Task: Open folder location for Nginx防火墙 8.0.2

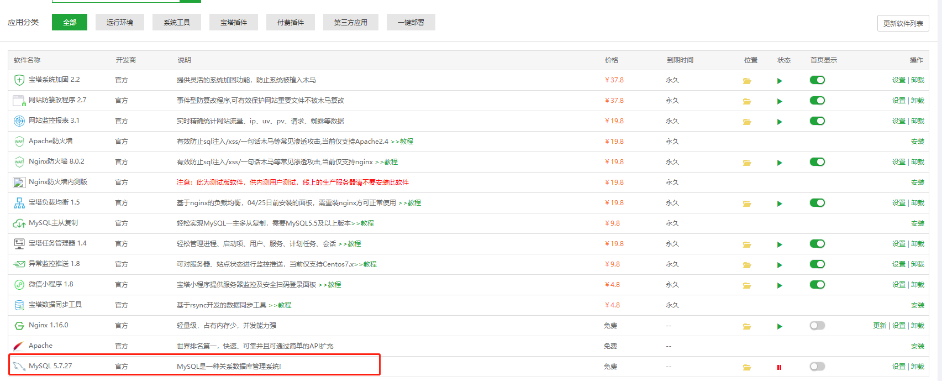Action: tap(747, 163)
